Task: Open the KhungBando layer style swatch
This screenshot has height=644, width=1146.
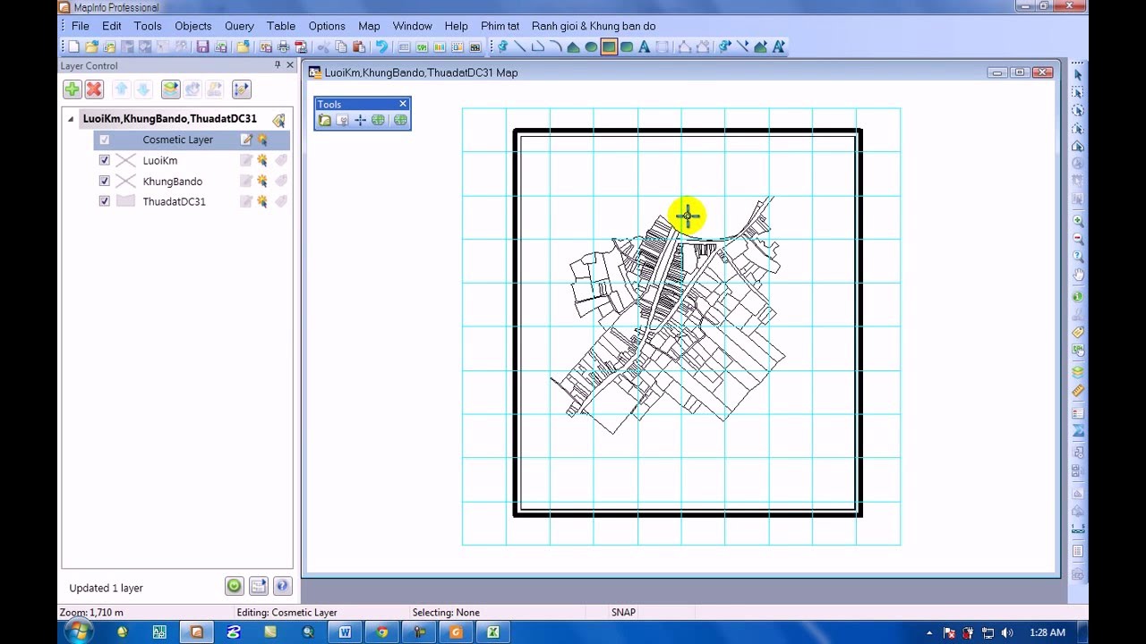Action: (126, 181)
